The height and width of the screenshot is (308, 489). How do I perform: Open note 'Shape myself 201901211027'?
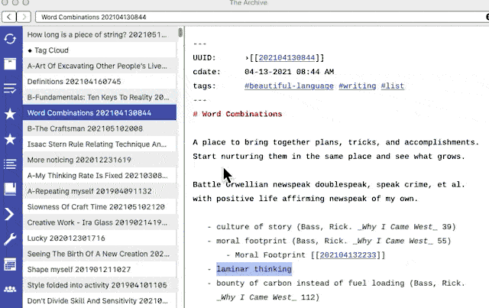[99, 269]
